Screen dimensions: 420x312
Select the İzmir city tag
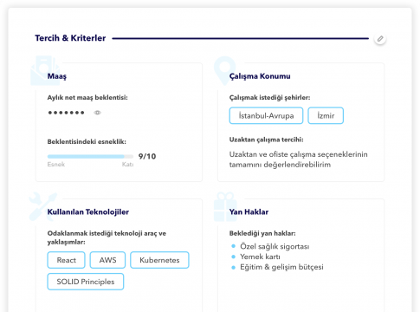click(326, 115)
